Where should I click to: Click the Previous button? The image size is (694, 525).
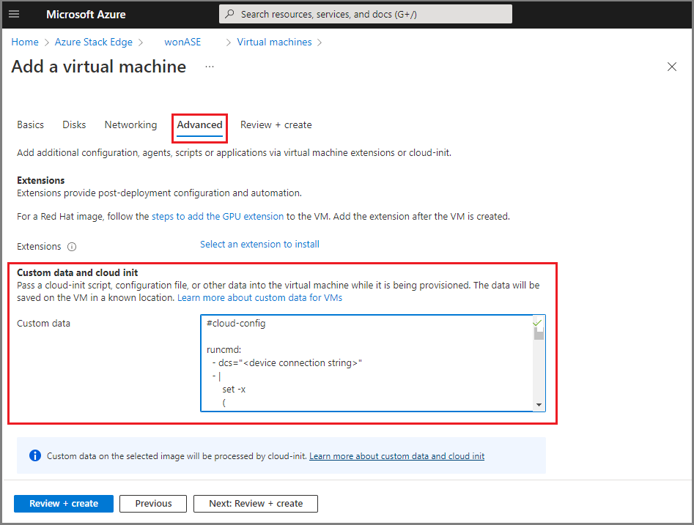point(152,503)
